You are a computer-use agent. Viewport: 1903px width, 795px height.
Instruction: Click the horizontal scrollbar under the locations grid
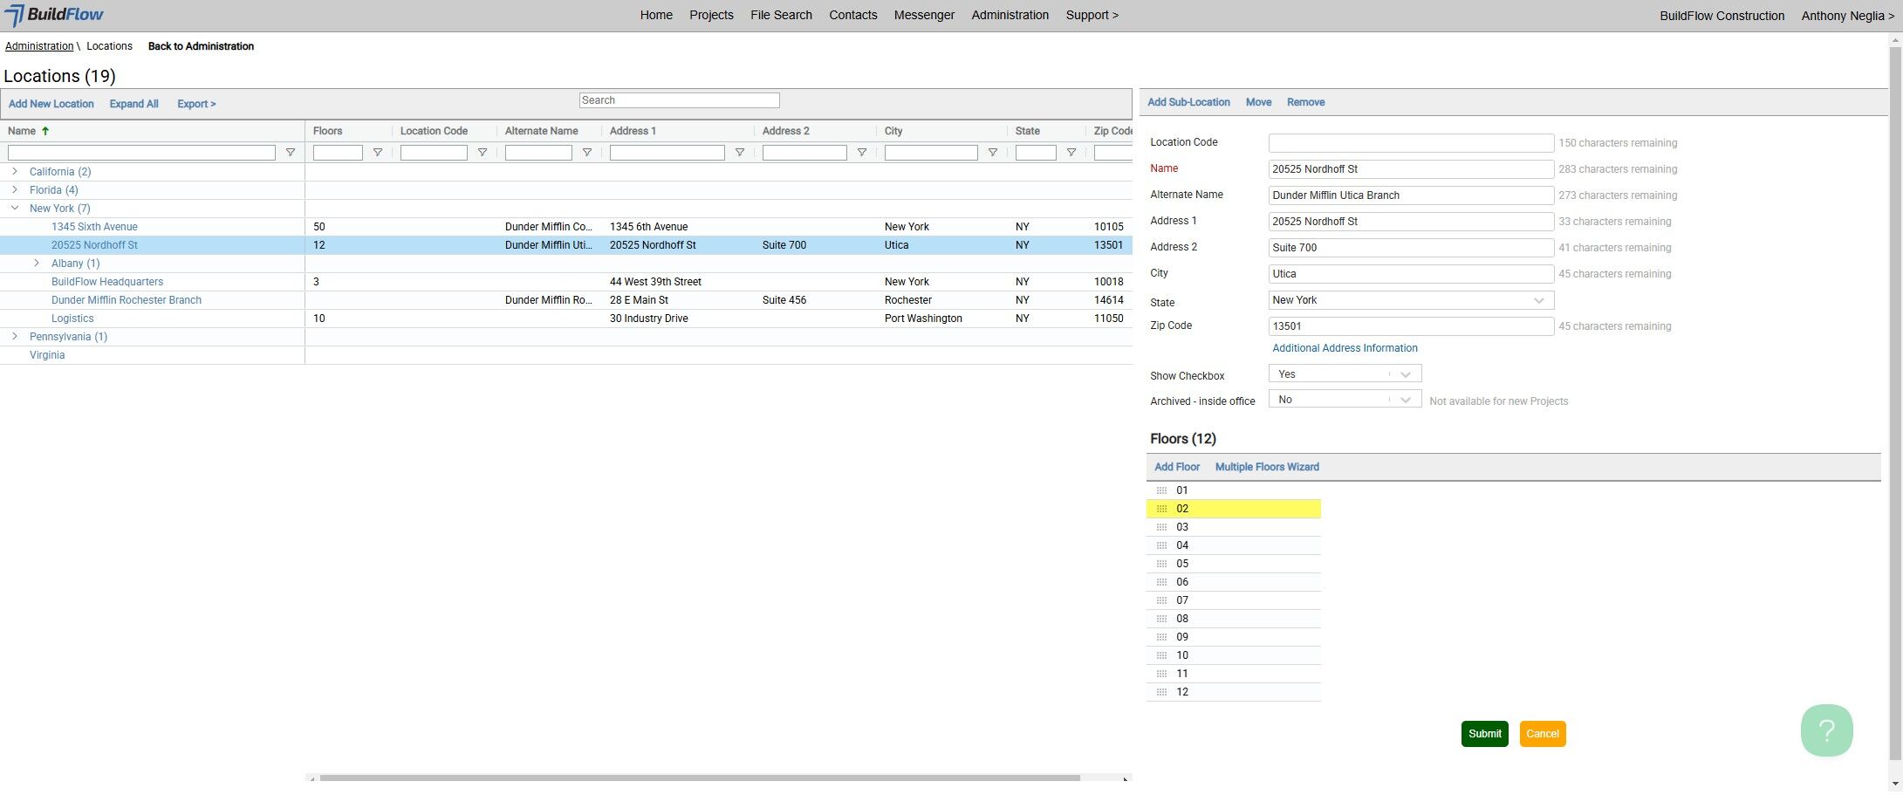(700, 778)
